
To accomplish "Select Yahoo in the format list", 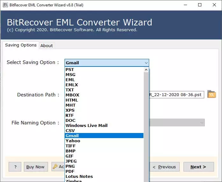I will click(73, 141).
